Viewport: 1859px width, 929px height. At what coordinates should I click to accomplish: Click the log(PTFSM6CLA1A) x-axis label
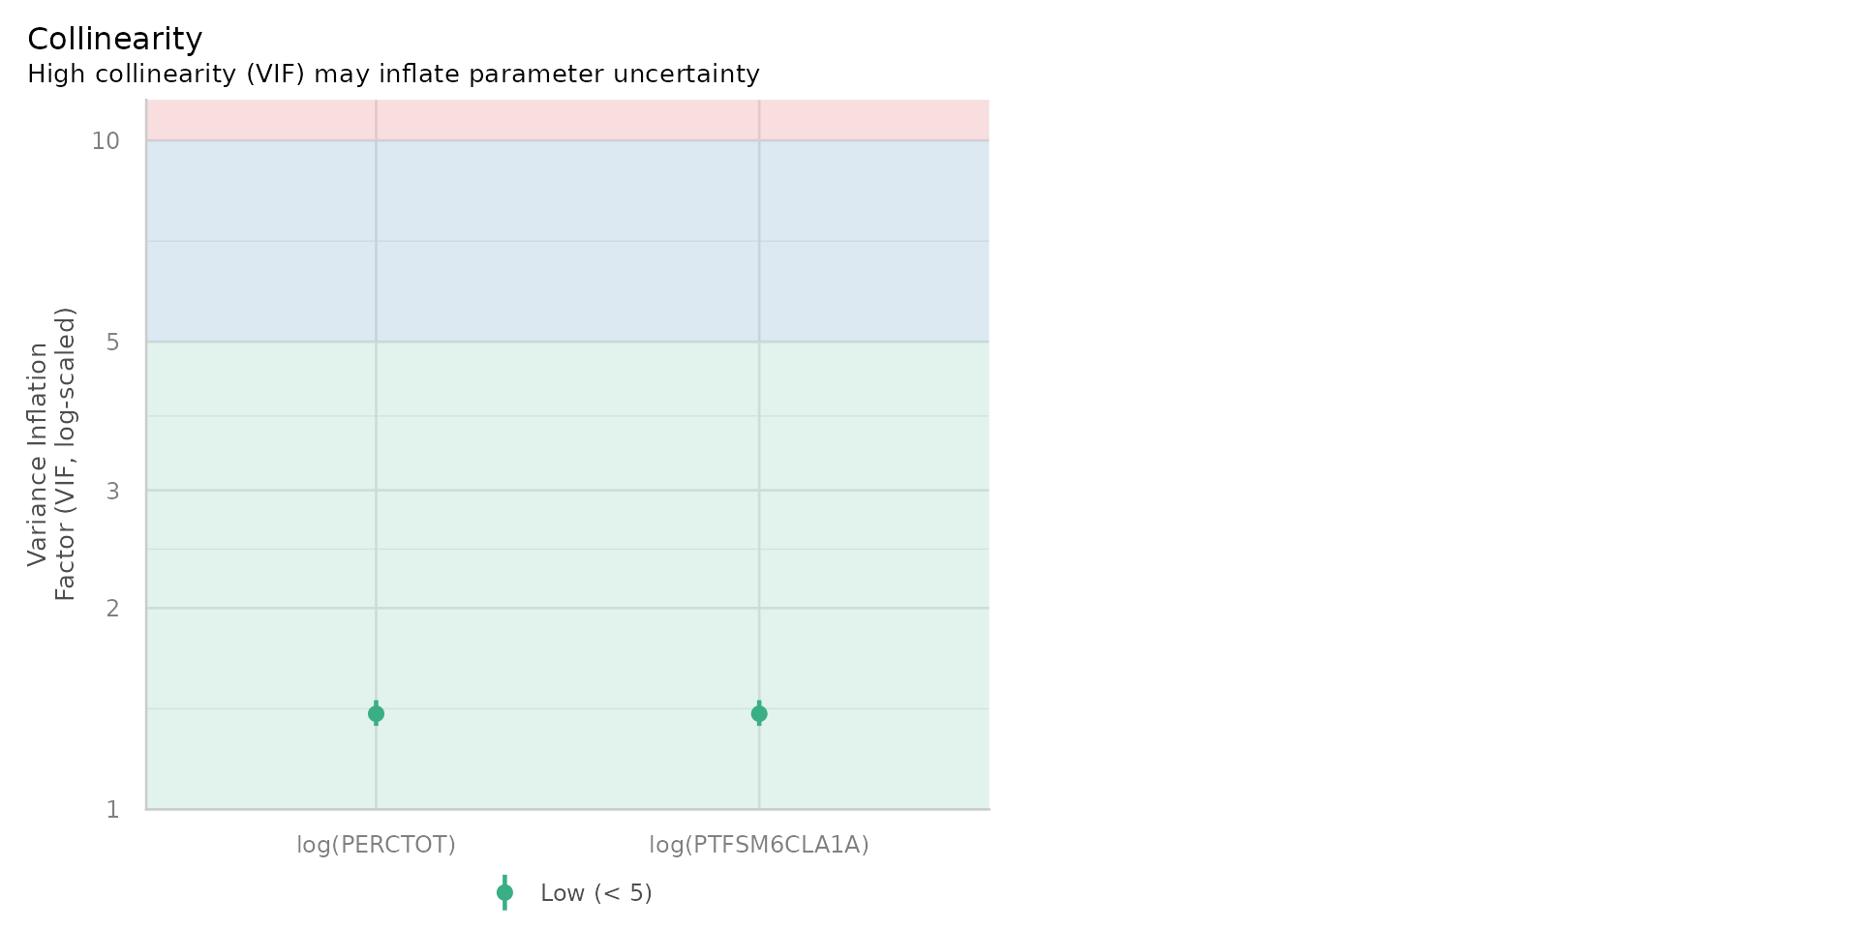tap(759, 845)
